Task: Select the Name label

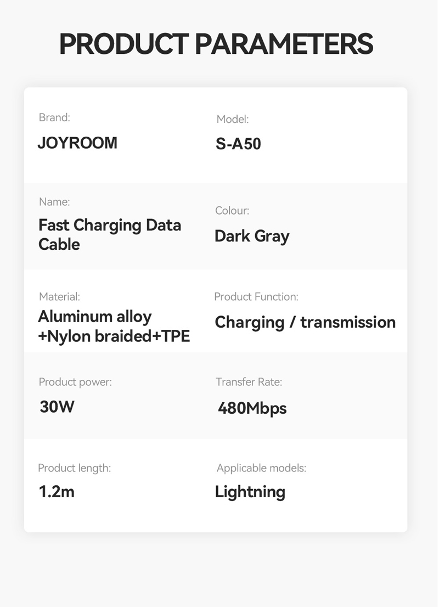Action: (x=54, y=201)
